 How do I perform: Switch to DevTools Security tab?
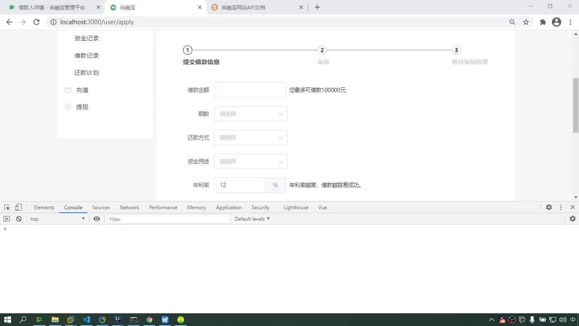(261, 207)
